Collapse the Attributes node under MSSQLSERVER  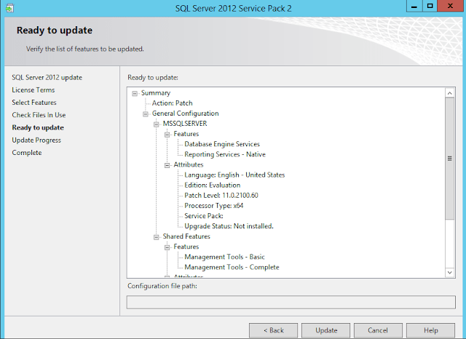(167, 165)
